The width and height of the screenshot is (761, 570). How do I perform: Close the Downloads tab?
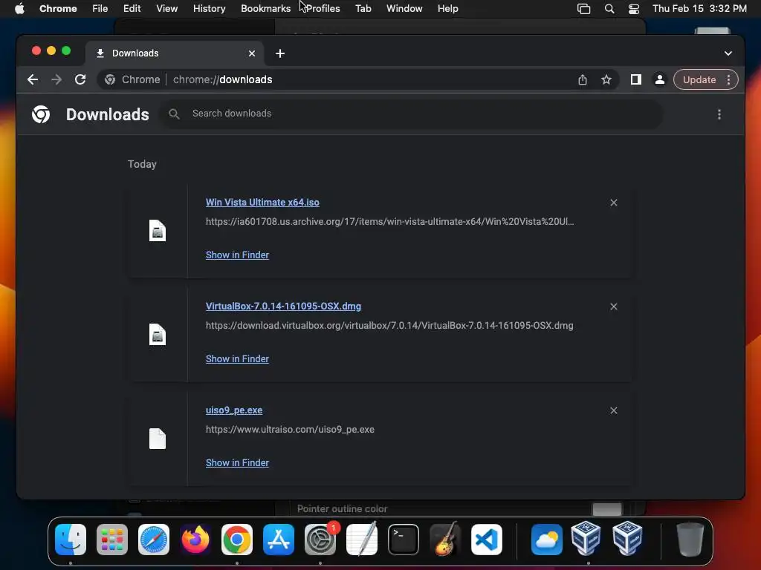click(252, 53)
